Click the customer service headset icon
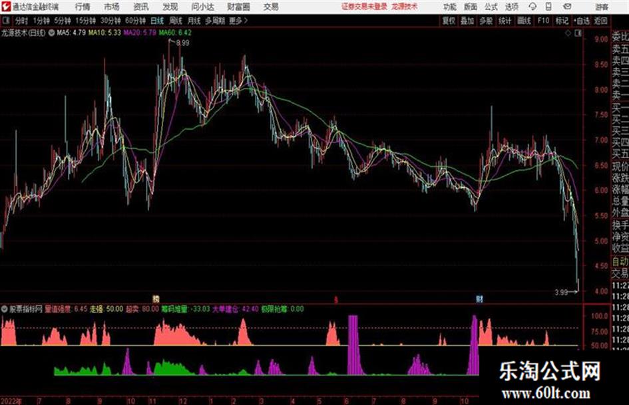This screenshot has height=405, width=629. click(x=532, y=7)
